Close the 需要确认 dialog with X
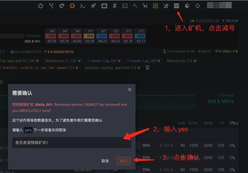Screen dimensions: 248x173 pyautogui.click(x=129, y=90)
